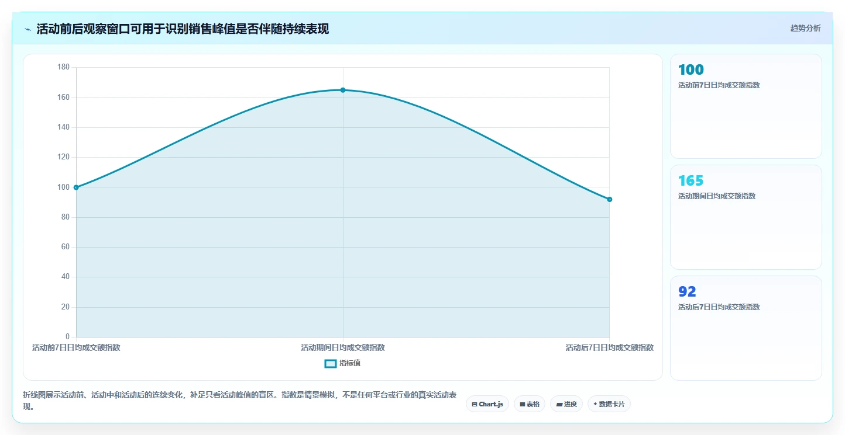
Task: Click x-axis label 活动后7日日均成交额指数
Action: [x=609, y=347]
